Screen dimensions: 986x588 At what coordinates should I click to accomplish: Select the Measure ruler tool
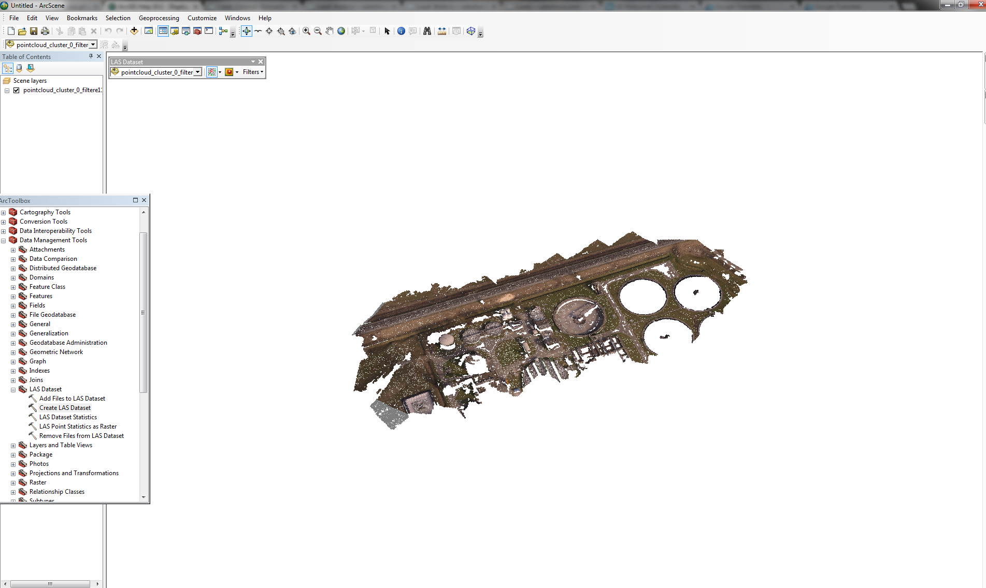(x=442, y=31)
